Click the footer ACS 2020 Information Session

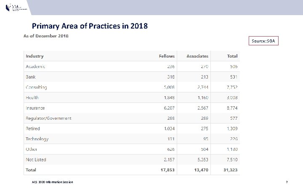click(x=52, y=182)
